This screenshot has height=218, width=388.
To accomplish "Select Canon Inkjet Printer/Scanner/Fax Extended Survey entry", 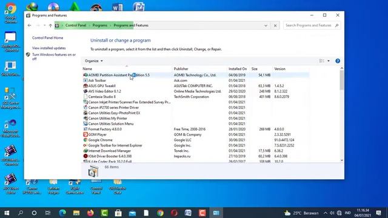I will 129,102.
